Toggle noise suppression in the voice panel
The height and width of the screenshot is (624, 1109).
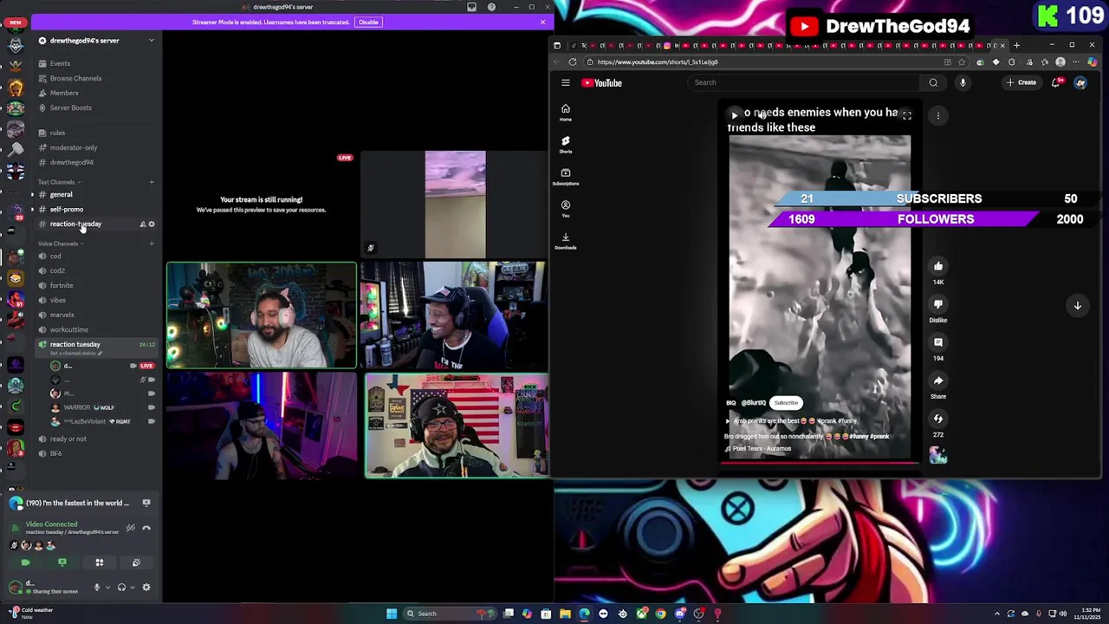point(130,528)
